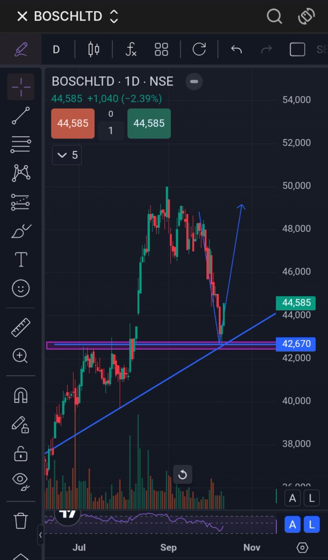Open the fx indicators menu

pos(131,49)
